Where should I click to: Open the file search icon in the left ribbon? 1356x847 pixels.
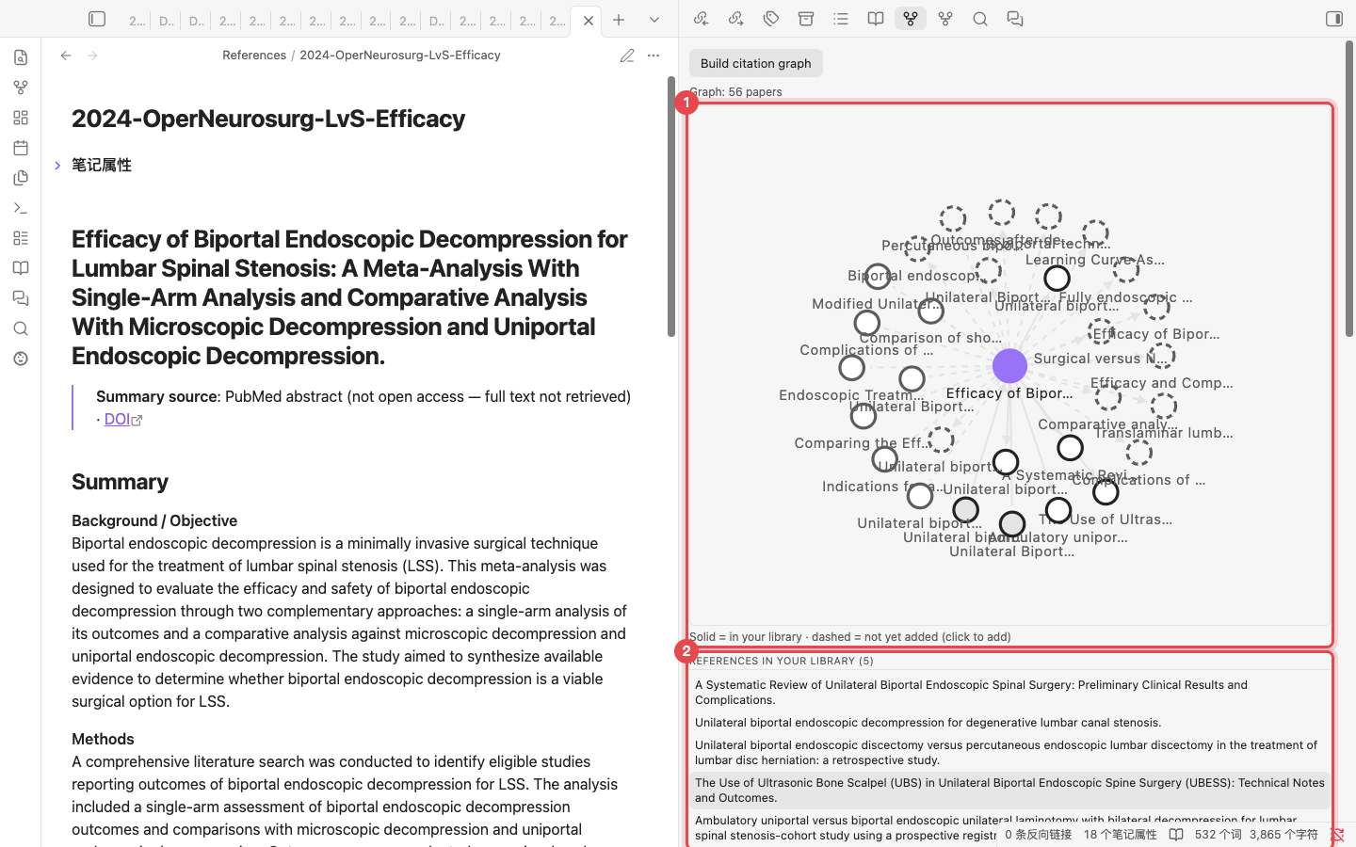(x=21, y=57)
